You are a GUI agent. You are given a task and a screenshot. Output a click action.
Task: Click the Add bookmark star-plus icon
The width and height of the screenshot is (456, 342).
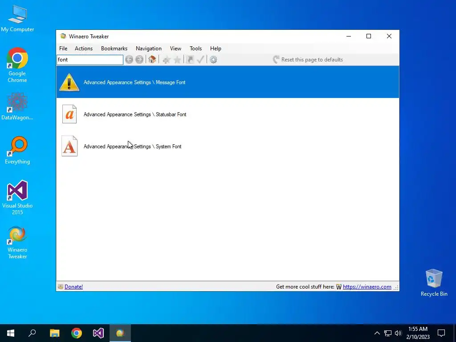point(167,60)
